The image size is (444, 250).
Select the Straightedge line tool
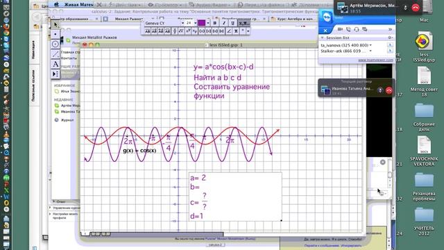pos(55,54)
